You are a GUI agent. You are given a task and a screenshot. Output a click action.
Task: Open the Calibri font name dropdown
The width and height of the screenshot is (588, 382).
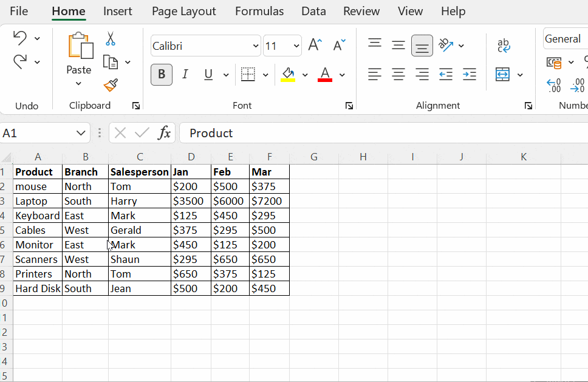point(255,46)
